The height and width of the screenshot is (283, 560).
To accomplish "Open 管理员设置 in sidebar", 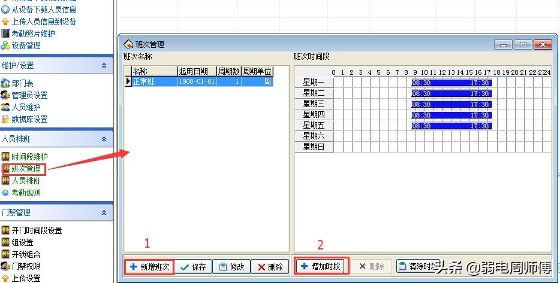I will [29, 95].
